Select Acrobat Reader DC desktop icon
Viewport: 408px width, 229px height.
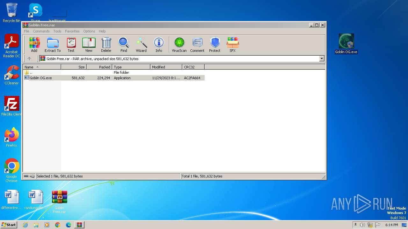pos(11,46)
